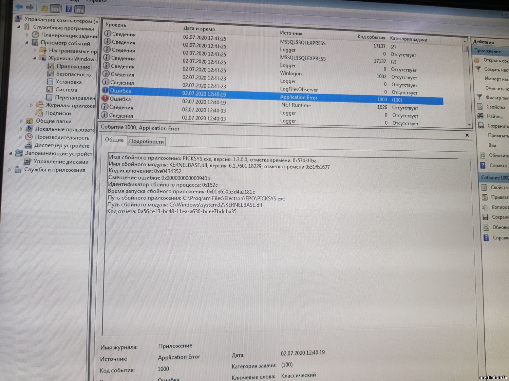
Task: Select the Безопасность log in the tree
Action: pyautogui.click(x=73, y=74)
